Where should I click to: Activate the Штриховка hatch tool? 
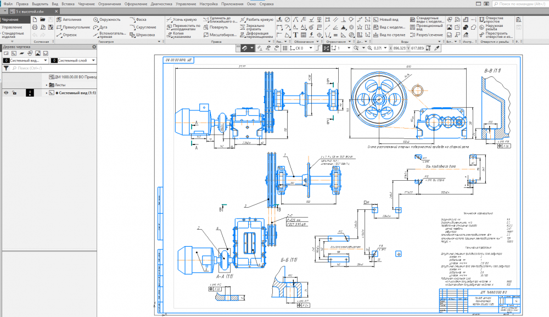(x=141, y=35)
